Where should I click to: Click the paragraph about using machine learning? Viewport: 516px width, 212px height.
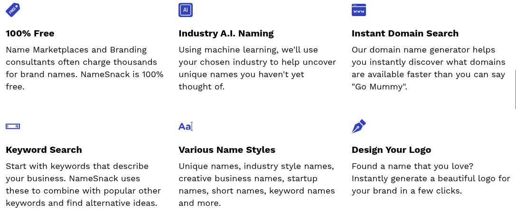pyautogui.click(x=257, y=68)
